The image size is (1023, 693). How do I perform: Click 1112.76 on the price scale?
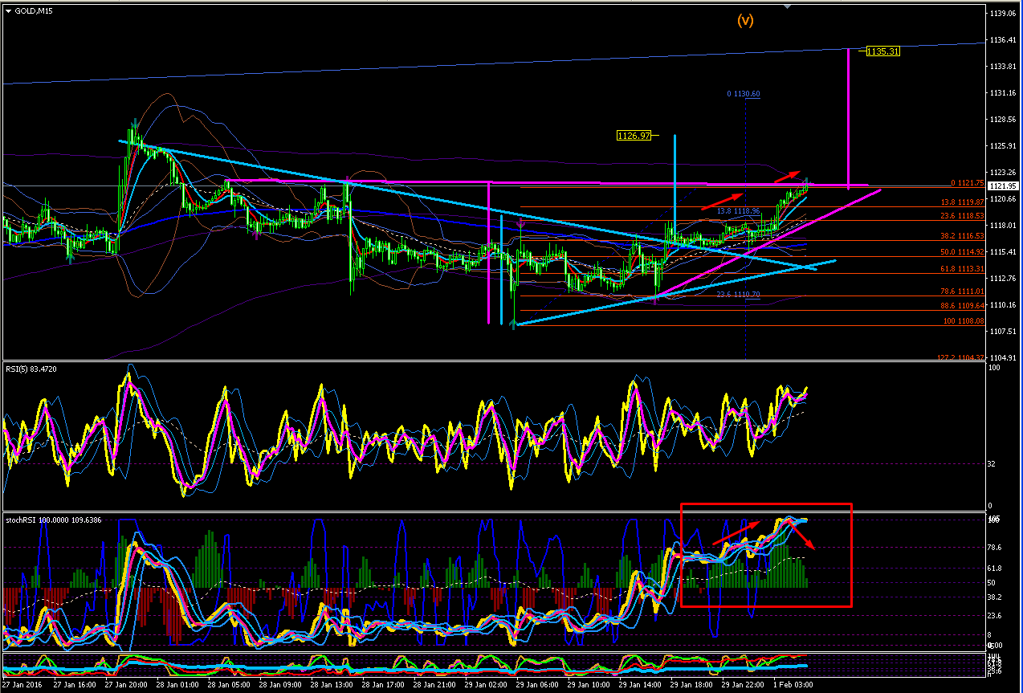(1004, 279)
